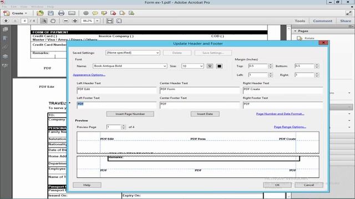Open the black font color swatch
This screenshot has width=355, height=199.
[219, 66]
